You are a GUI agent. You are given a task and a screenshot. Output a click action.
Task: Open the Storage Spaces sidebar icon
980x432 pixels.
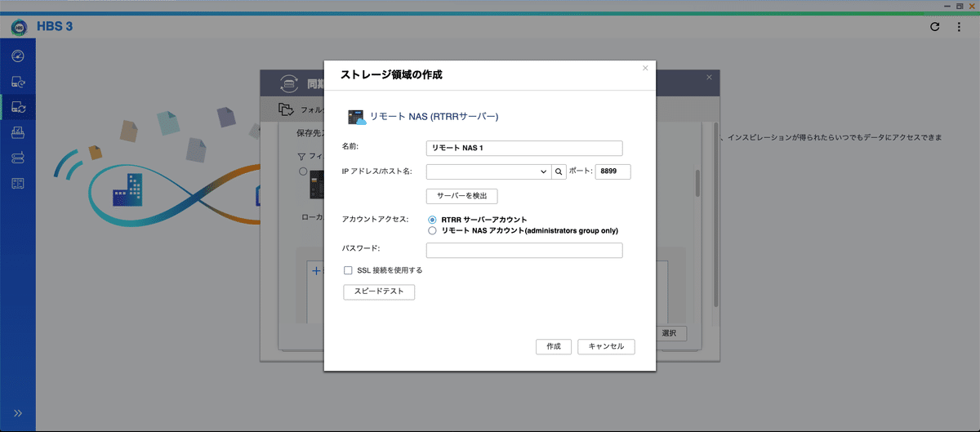pyautogui.click(x=18, y=158)
